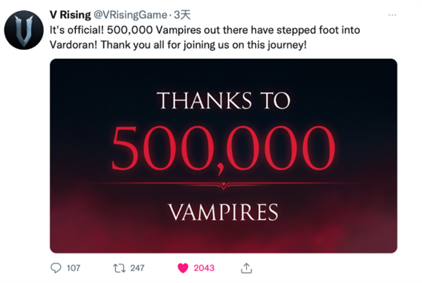This screenshot has height=283, width=422.
Task: Open the 3天 timestamp permalink
Action: tap(182, 15)
